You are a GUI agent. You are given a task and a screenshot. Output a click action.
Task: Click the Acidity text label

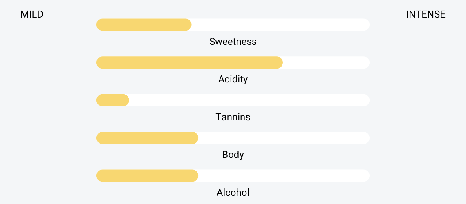click(x=233, y=79)
